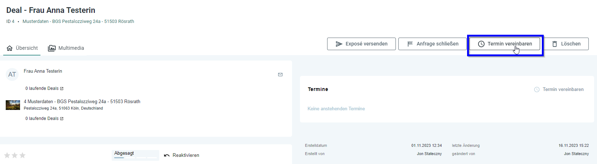
Task: Click the Reaktivieren undo arrow icon
Action: (167, 155)
